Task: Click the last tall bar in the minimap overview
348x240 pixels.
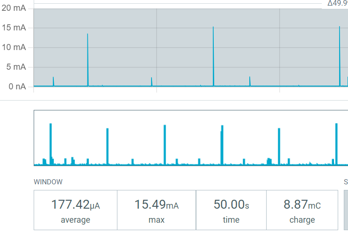Action: pyautogui.click(x=336, y=144)
